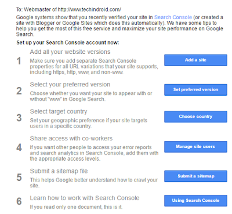The width and height of the screenshot is (232, 214).
Task: Click the Submit a sitemap file heading
Action: click(x=59, y=171)
